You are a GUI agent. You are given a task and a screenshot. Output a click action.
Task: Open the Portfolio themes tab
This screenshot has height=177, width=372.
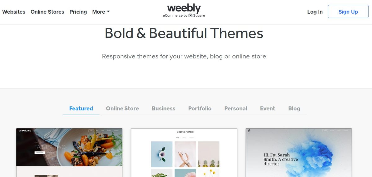tap(200, 108)
